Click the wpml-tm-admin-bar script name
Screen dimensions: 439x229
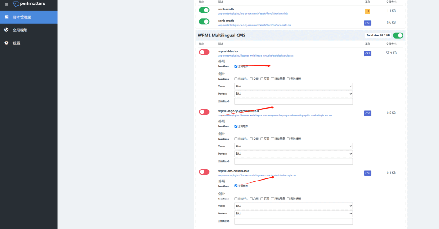coord(234,171)
